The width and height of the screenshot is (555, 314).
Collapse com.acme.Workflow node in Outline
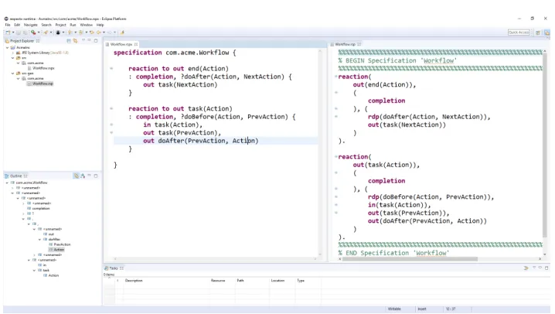pyautogui.click(x=8, y=183)
